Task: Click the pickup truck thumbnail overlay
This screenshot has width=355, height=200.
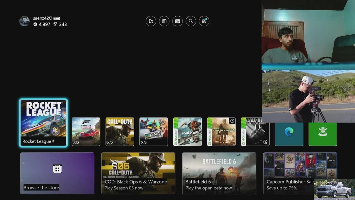Action: coord(334,189)
